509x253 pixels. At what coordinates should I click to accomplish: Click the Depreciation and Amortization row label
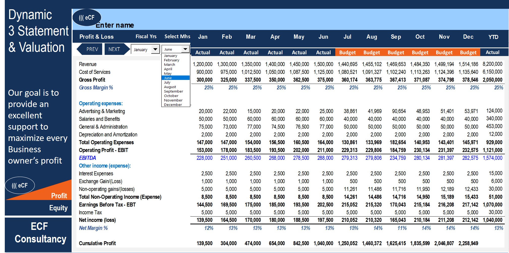point(108,135)
